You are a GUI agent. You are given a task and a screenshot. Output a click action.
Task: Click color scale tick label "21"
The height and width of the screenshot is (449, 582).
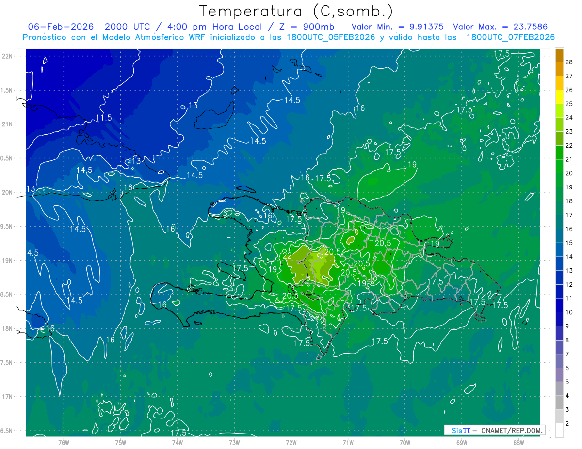(x=569, y=159)
